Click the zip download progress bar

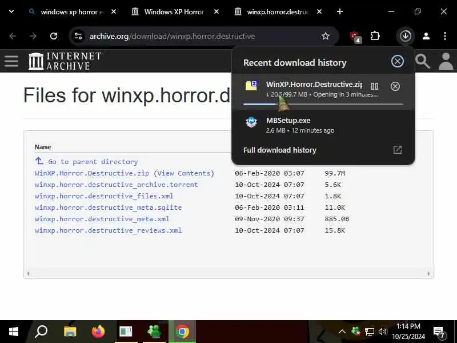point(323,104)
